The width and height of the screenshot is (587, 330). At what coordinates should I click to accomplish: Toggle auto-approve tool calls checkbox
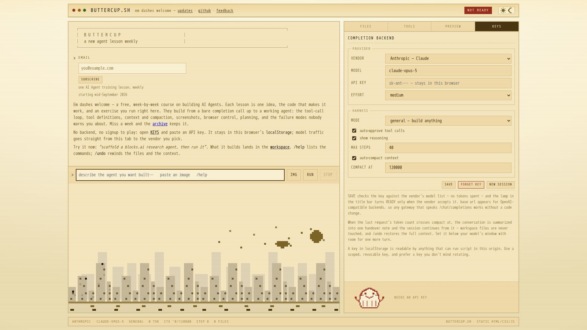(354, 131)
